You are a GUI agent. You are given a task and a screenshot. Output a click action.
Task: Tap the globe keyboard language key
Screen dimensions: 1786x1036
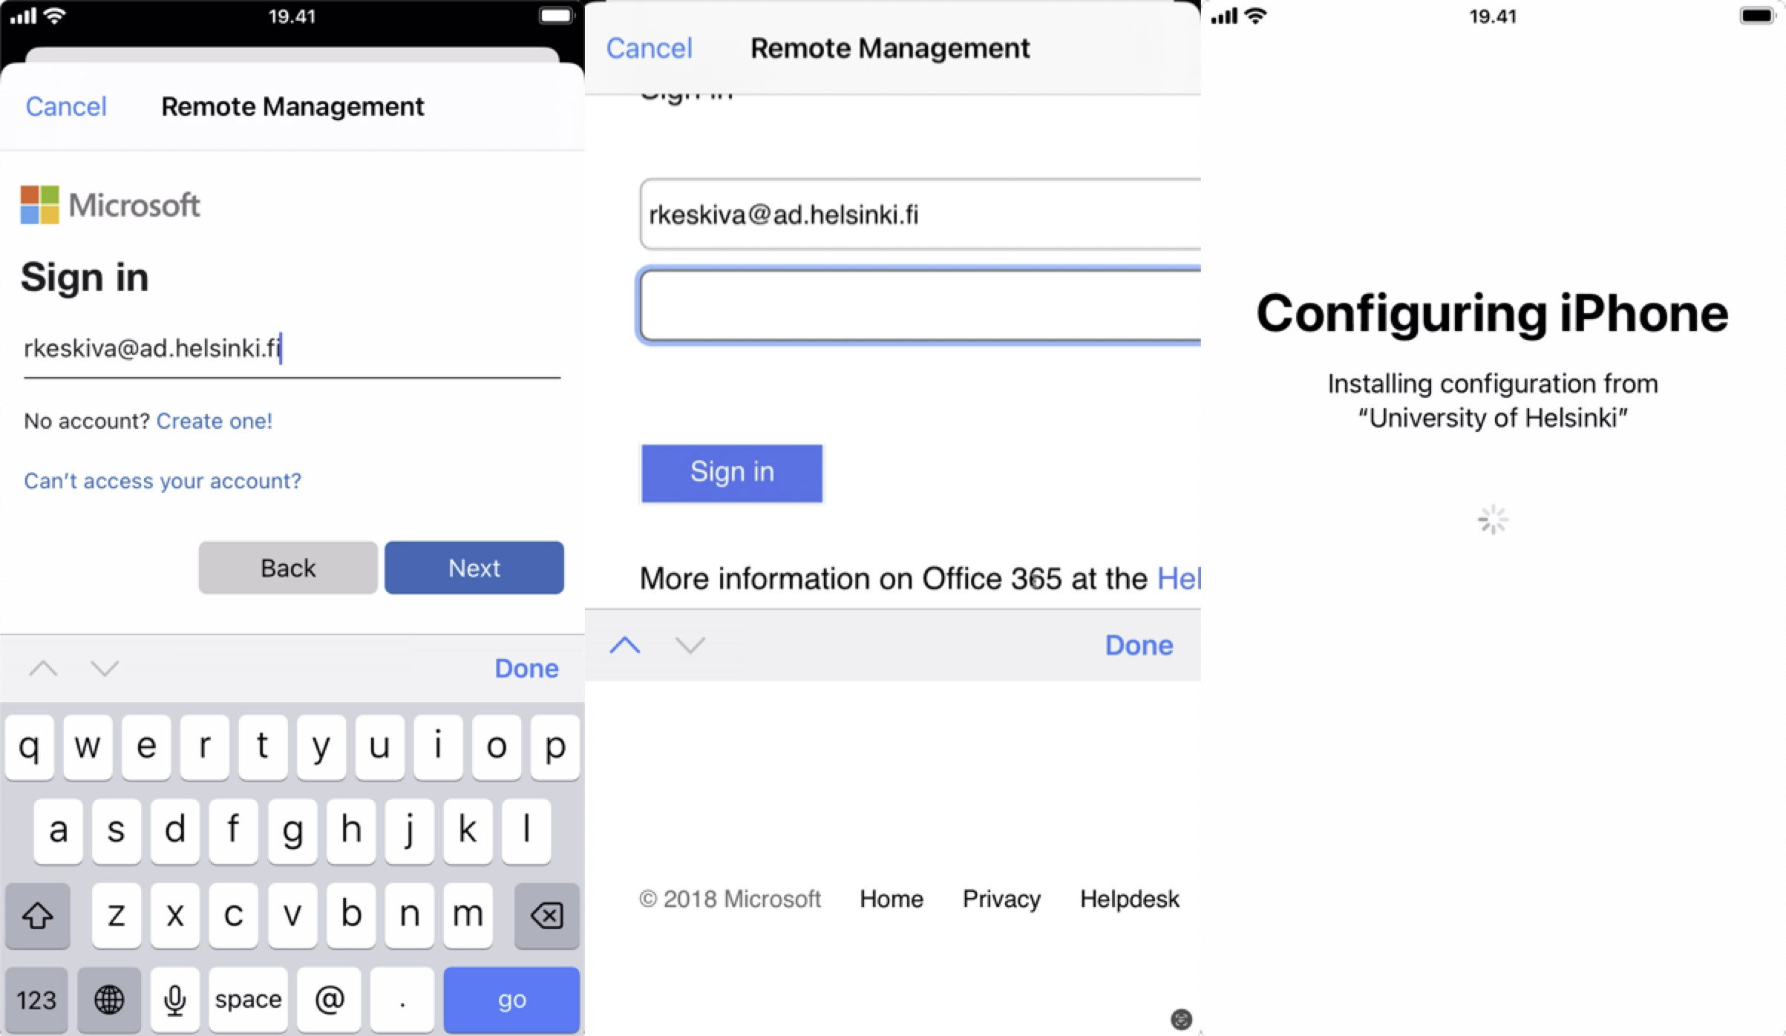tap(109, 1000)
